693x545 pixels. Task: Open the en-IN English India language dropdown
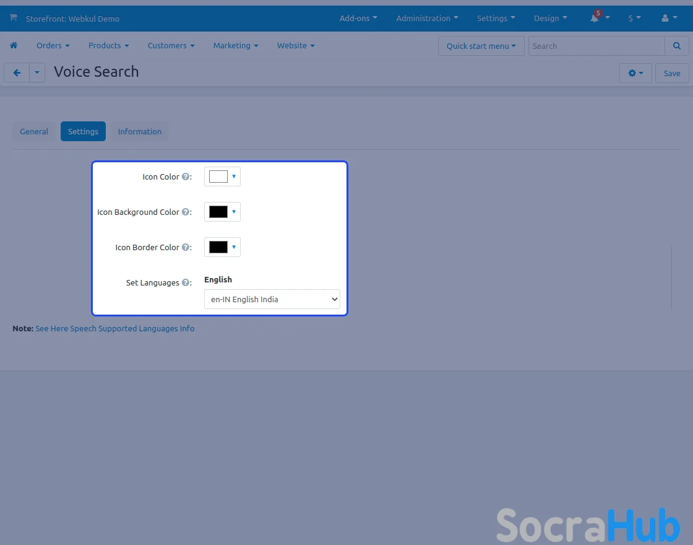click(272, 299)
